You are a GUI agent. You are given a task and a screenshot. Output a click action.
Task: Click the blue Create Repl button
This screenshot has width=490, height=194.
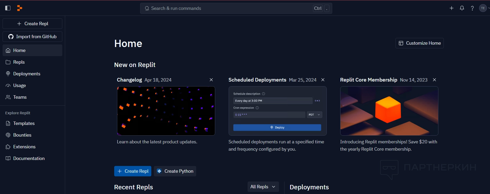(x=133, y=171)
